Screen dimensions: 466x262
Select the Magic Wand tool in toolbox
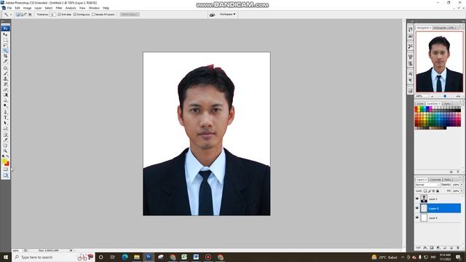[5, 50]
